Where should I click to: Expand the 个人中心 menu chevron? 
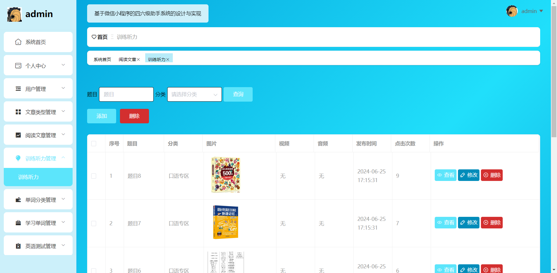pos(63,65)
